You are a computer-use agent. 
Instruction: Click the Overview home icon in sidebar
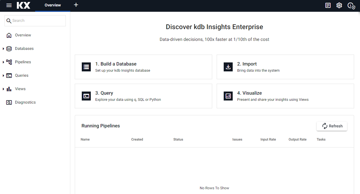[9, 35]
